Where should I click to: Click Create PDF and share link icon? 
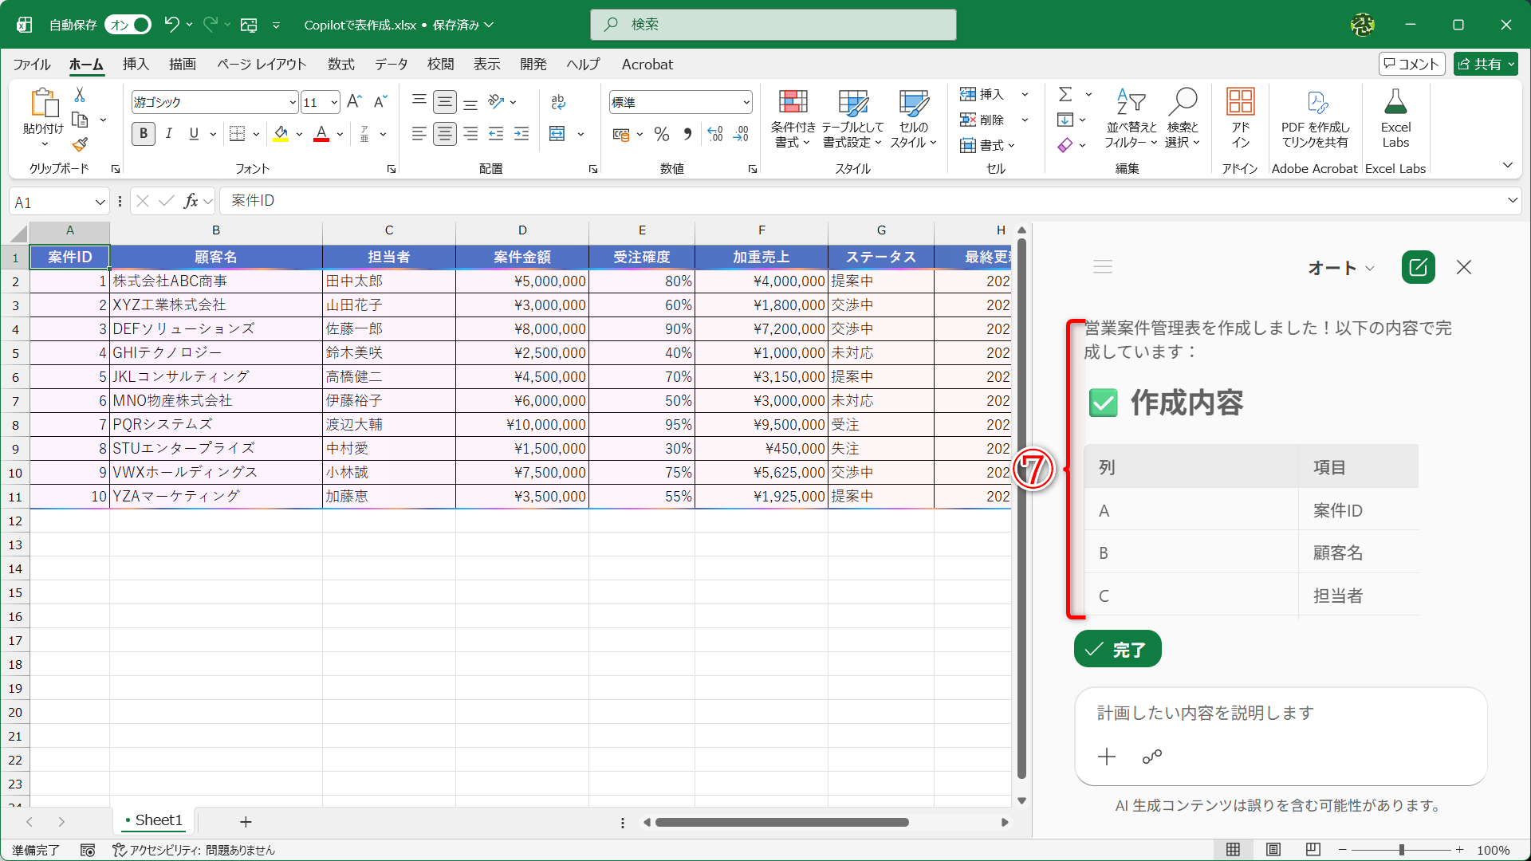1316,102
